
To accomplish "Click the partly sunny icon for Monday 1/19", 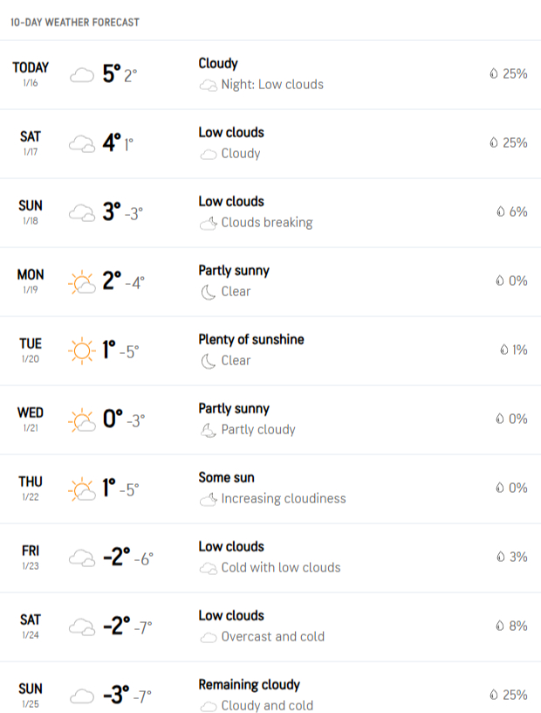I will coord(81,282).
